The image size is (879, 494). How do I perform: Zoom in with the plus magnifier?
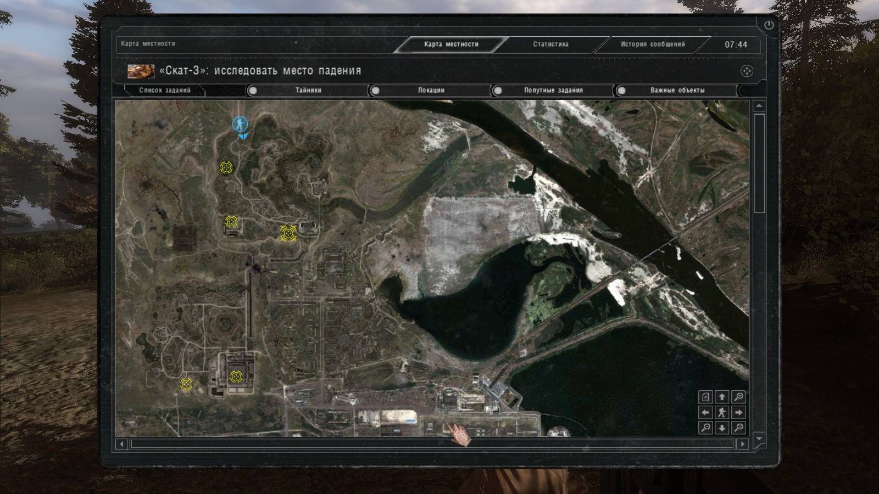point(739,396)
